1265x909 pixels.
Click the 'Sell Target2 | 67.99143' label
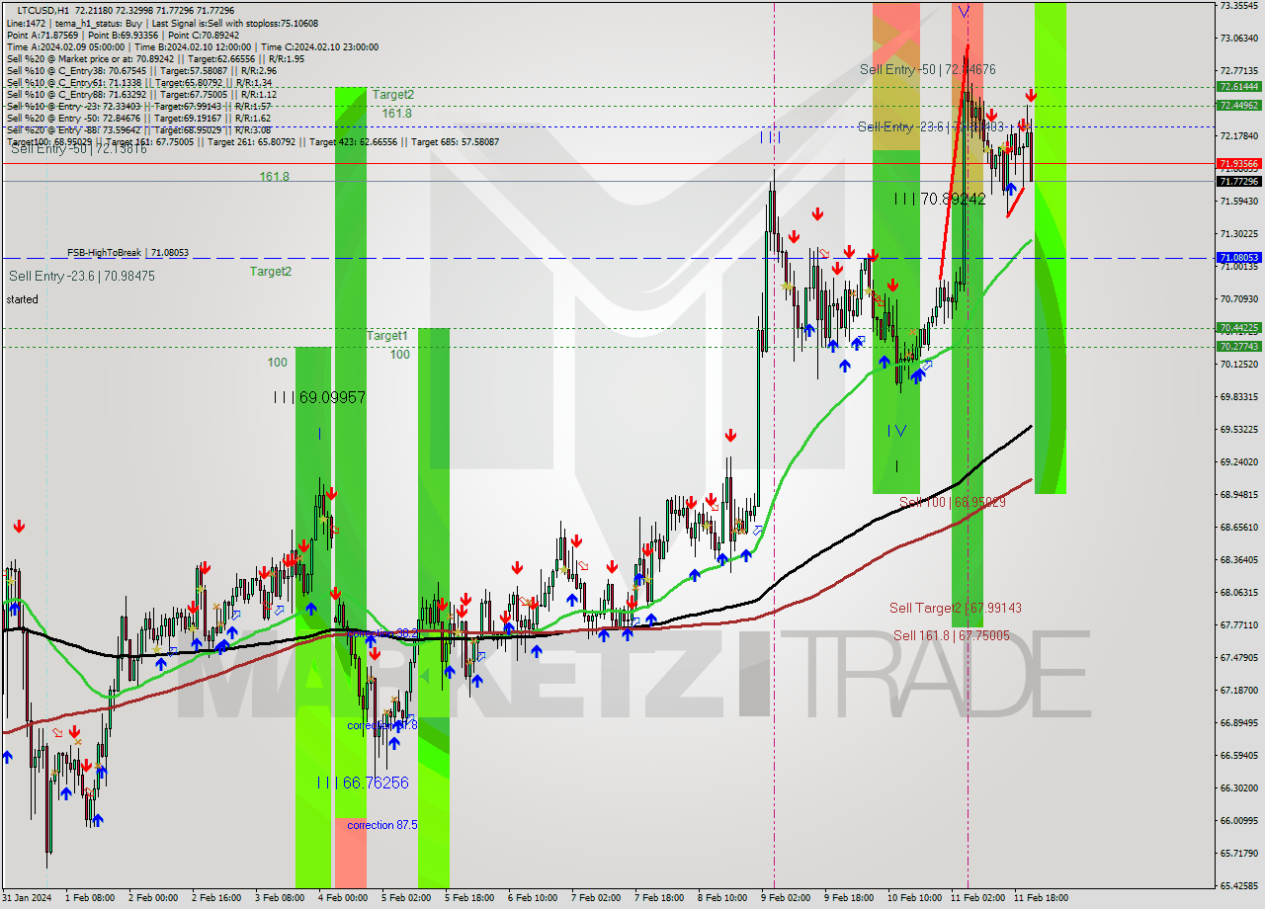955,608
